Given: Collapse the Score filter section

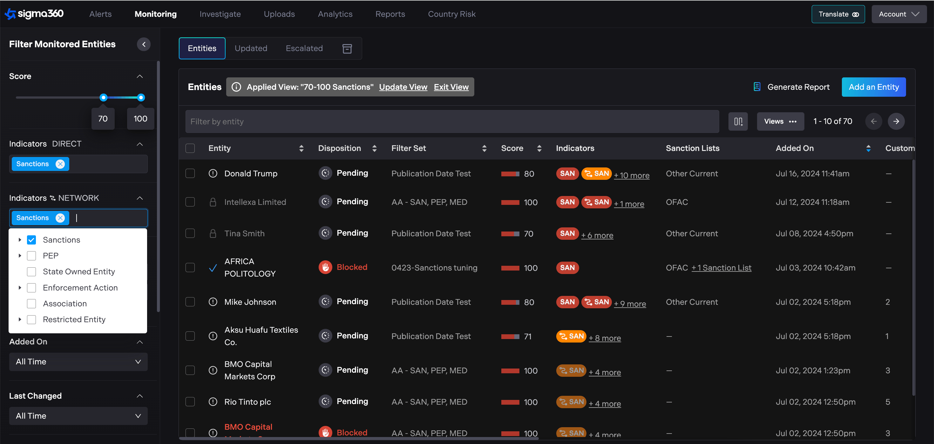Looking at the screenshot, I should click(x=139, y=76).
